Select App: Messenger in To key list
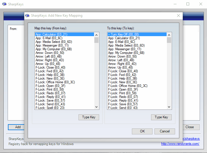This screenshot has height=153, width=207. [137, 49]
